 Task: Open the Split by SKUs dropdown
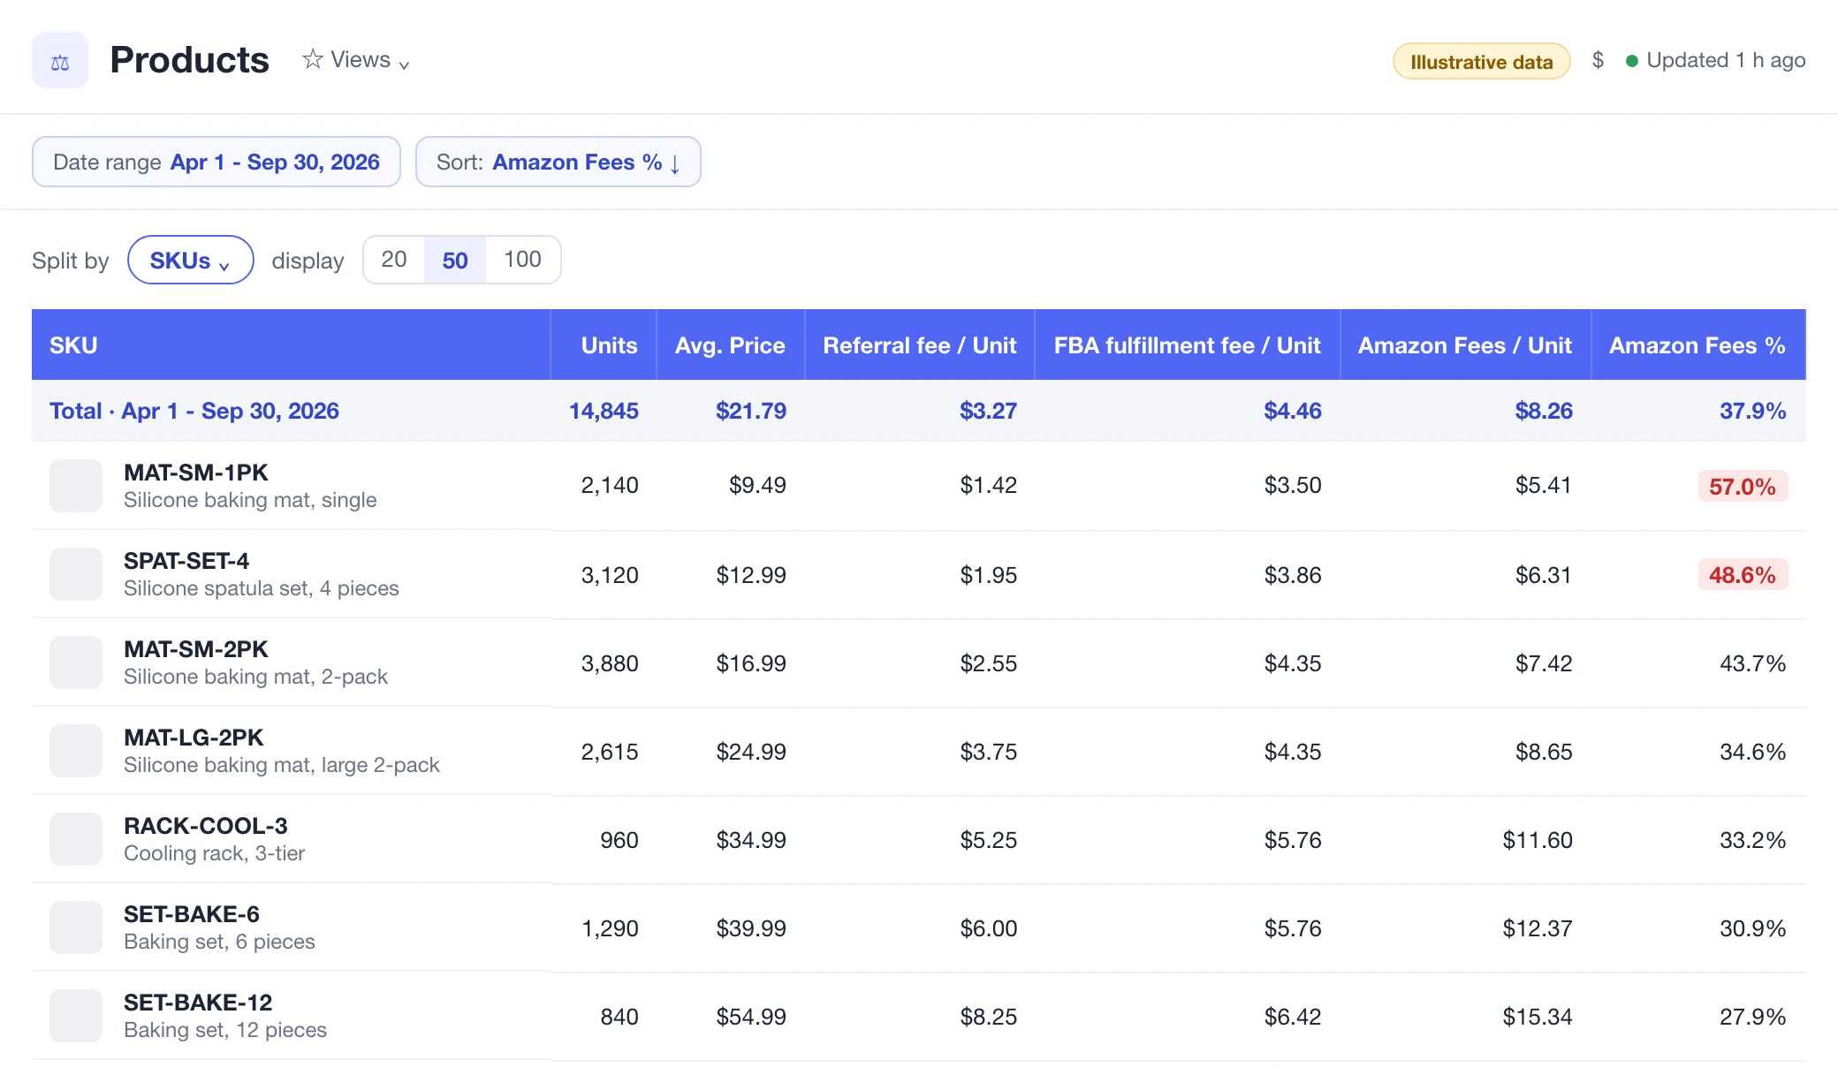click(190, 260)
